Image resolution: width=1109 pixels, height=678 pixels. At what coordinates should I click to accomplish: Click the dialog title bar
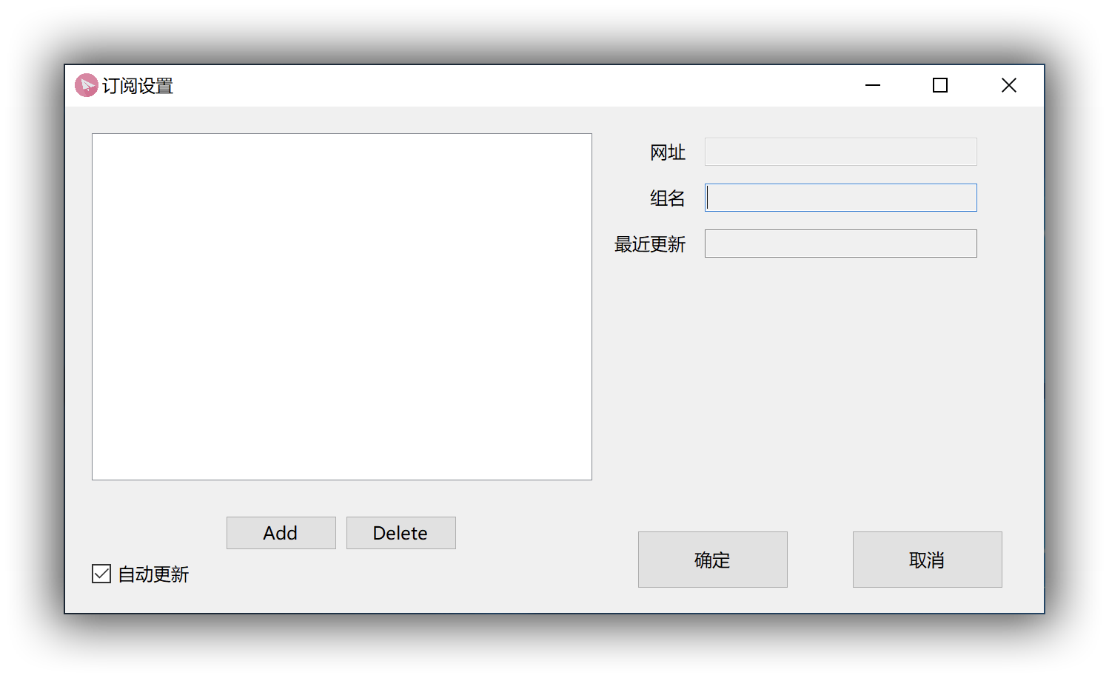[x=518, y=84]
